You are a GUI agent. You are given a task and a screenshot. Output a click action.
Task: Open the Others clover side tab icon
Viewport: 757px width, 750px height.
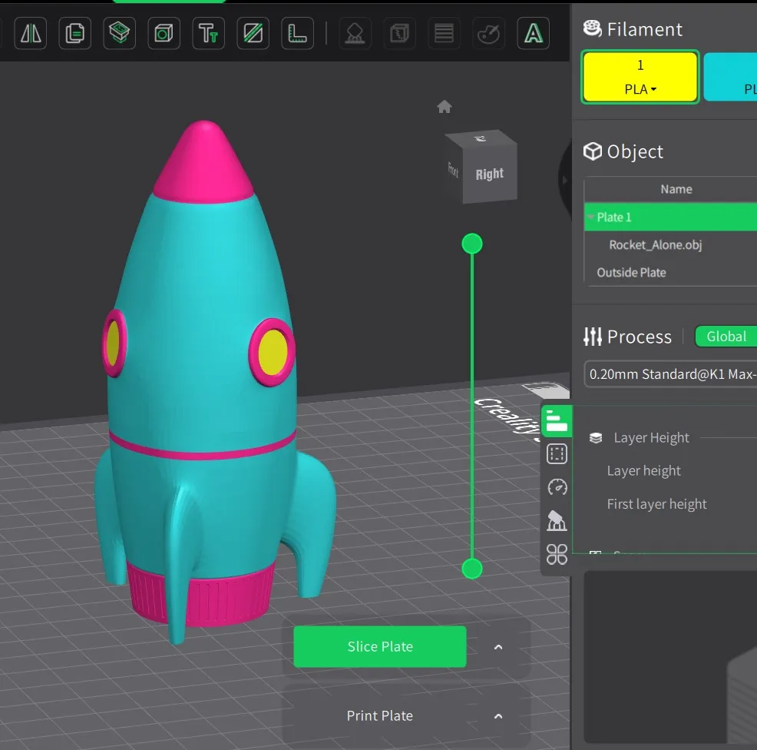(557, 554)
